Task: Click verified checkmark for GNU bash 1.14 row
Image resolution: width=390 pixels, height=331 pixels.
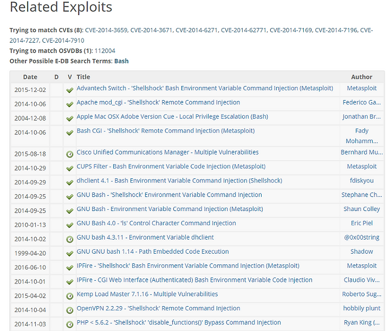Action: coord(70,253)
